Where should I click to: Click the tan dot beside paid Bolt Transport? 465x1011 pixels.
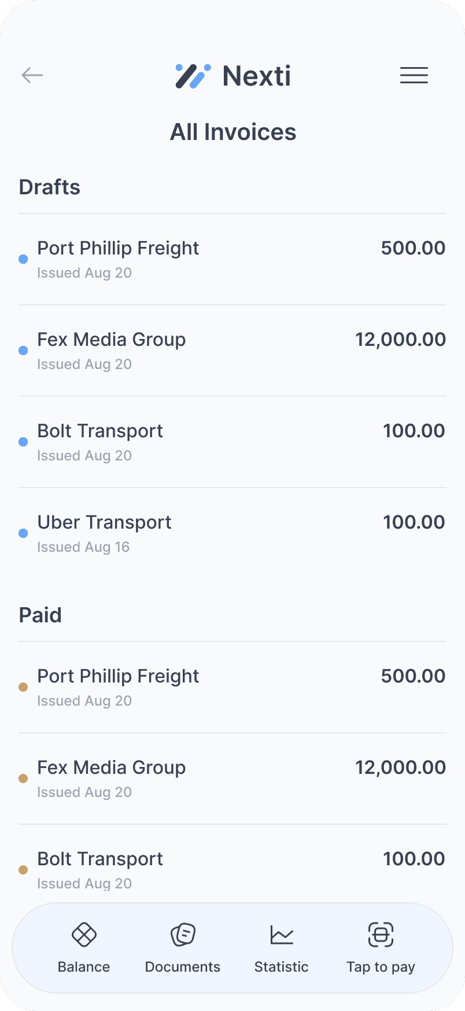tap(23, 870)
